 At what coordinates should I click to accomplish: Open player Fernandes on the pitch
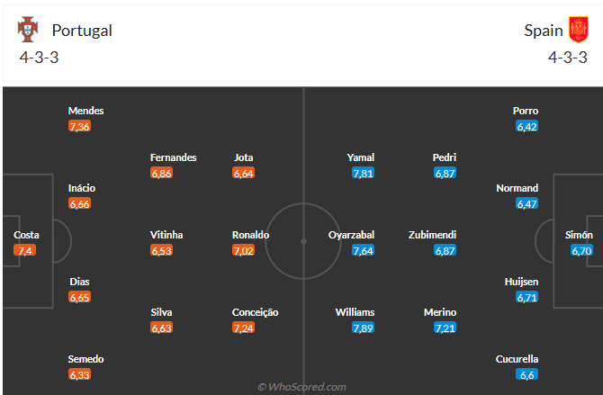point(173,157)
